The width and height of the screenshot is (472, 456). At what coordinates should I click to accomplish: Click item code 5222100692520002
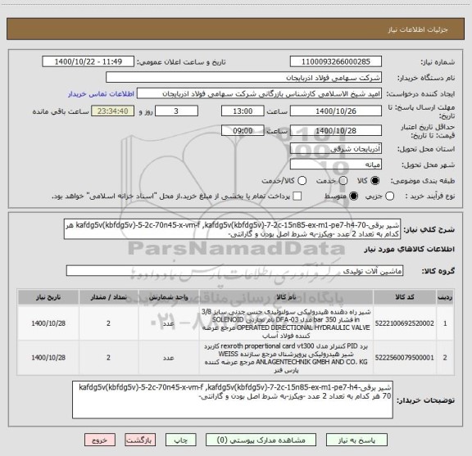point(405,323)
